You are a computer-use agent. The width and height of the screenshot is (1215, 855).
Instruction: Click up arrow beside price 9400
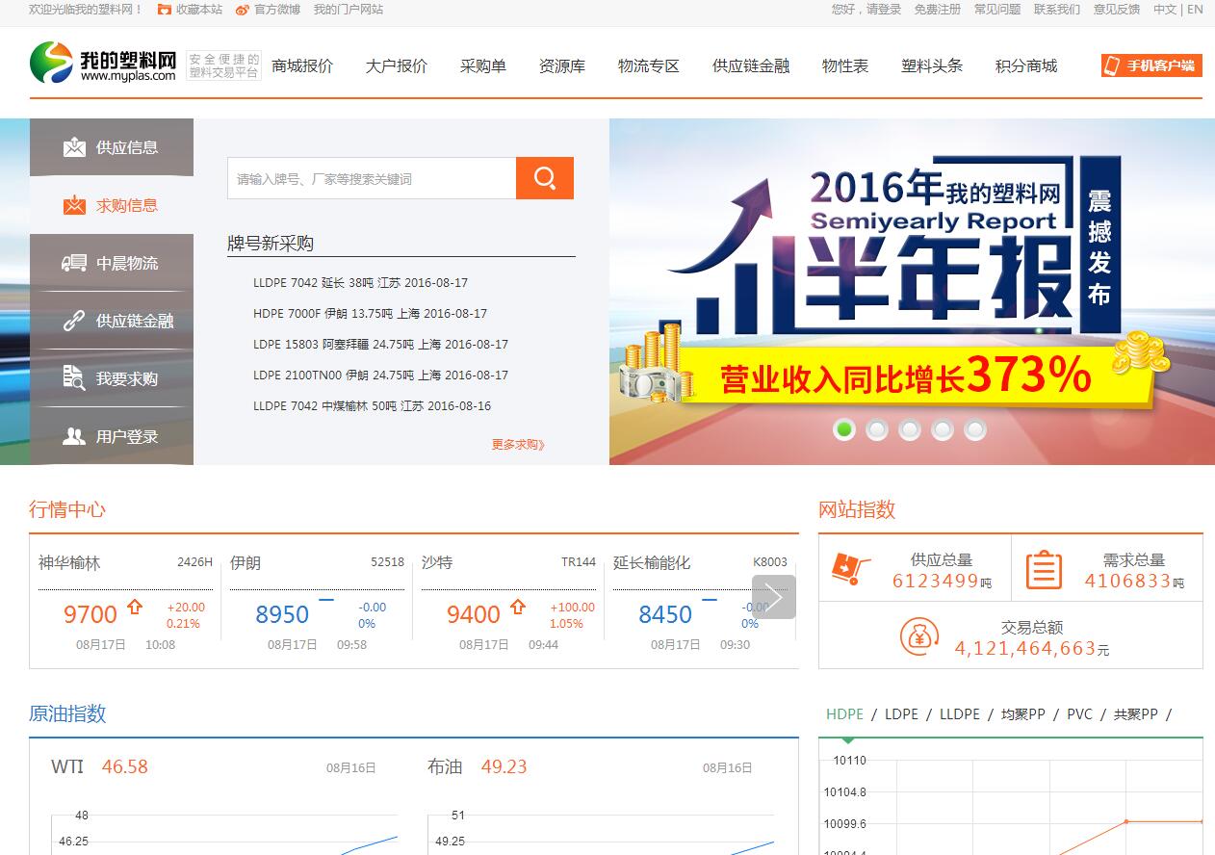click(518, 608)
